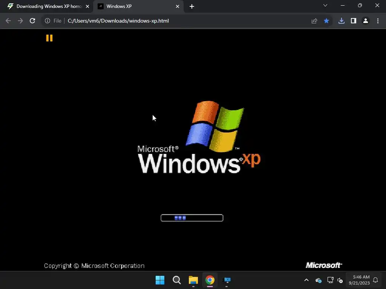Close the Downloading Windows XP horror tab
This screenshot has height=289, width=386.
click(x=87, y=6)
